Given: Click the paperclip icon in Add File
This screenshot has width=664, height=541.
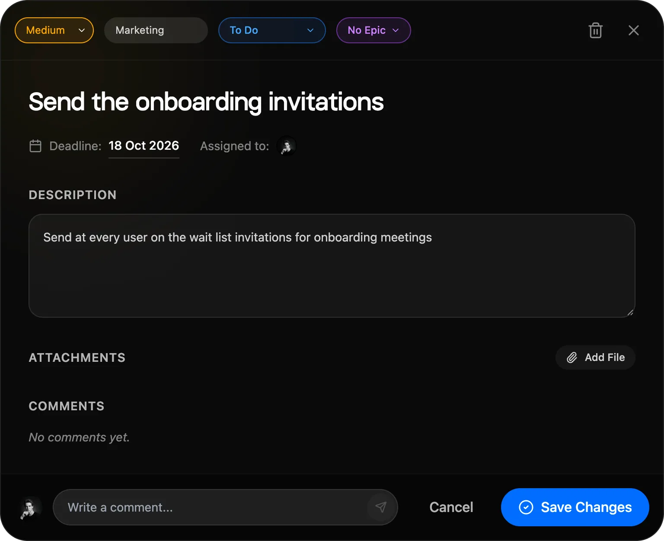Looking at the screenshot, I should pos(571,357).
